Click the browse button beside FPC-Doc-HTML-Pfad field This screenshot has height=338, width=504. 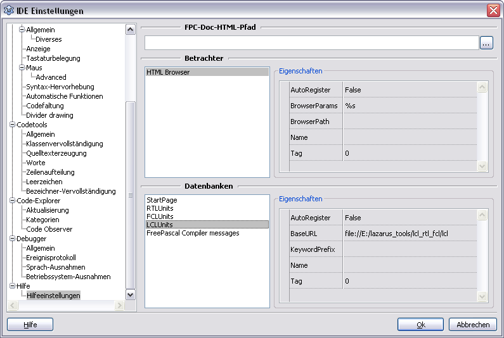coord(486,43)
